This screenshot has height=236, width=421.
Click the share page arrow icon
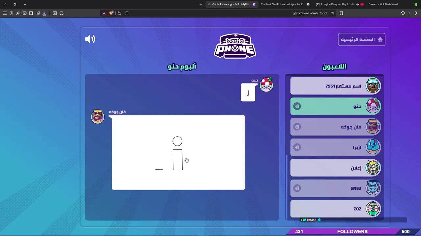click(x=119, y=13)
